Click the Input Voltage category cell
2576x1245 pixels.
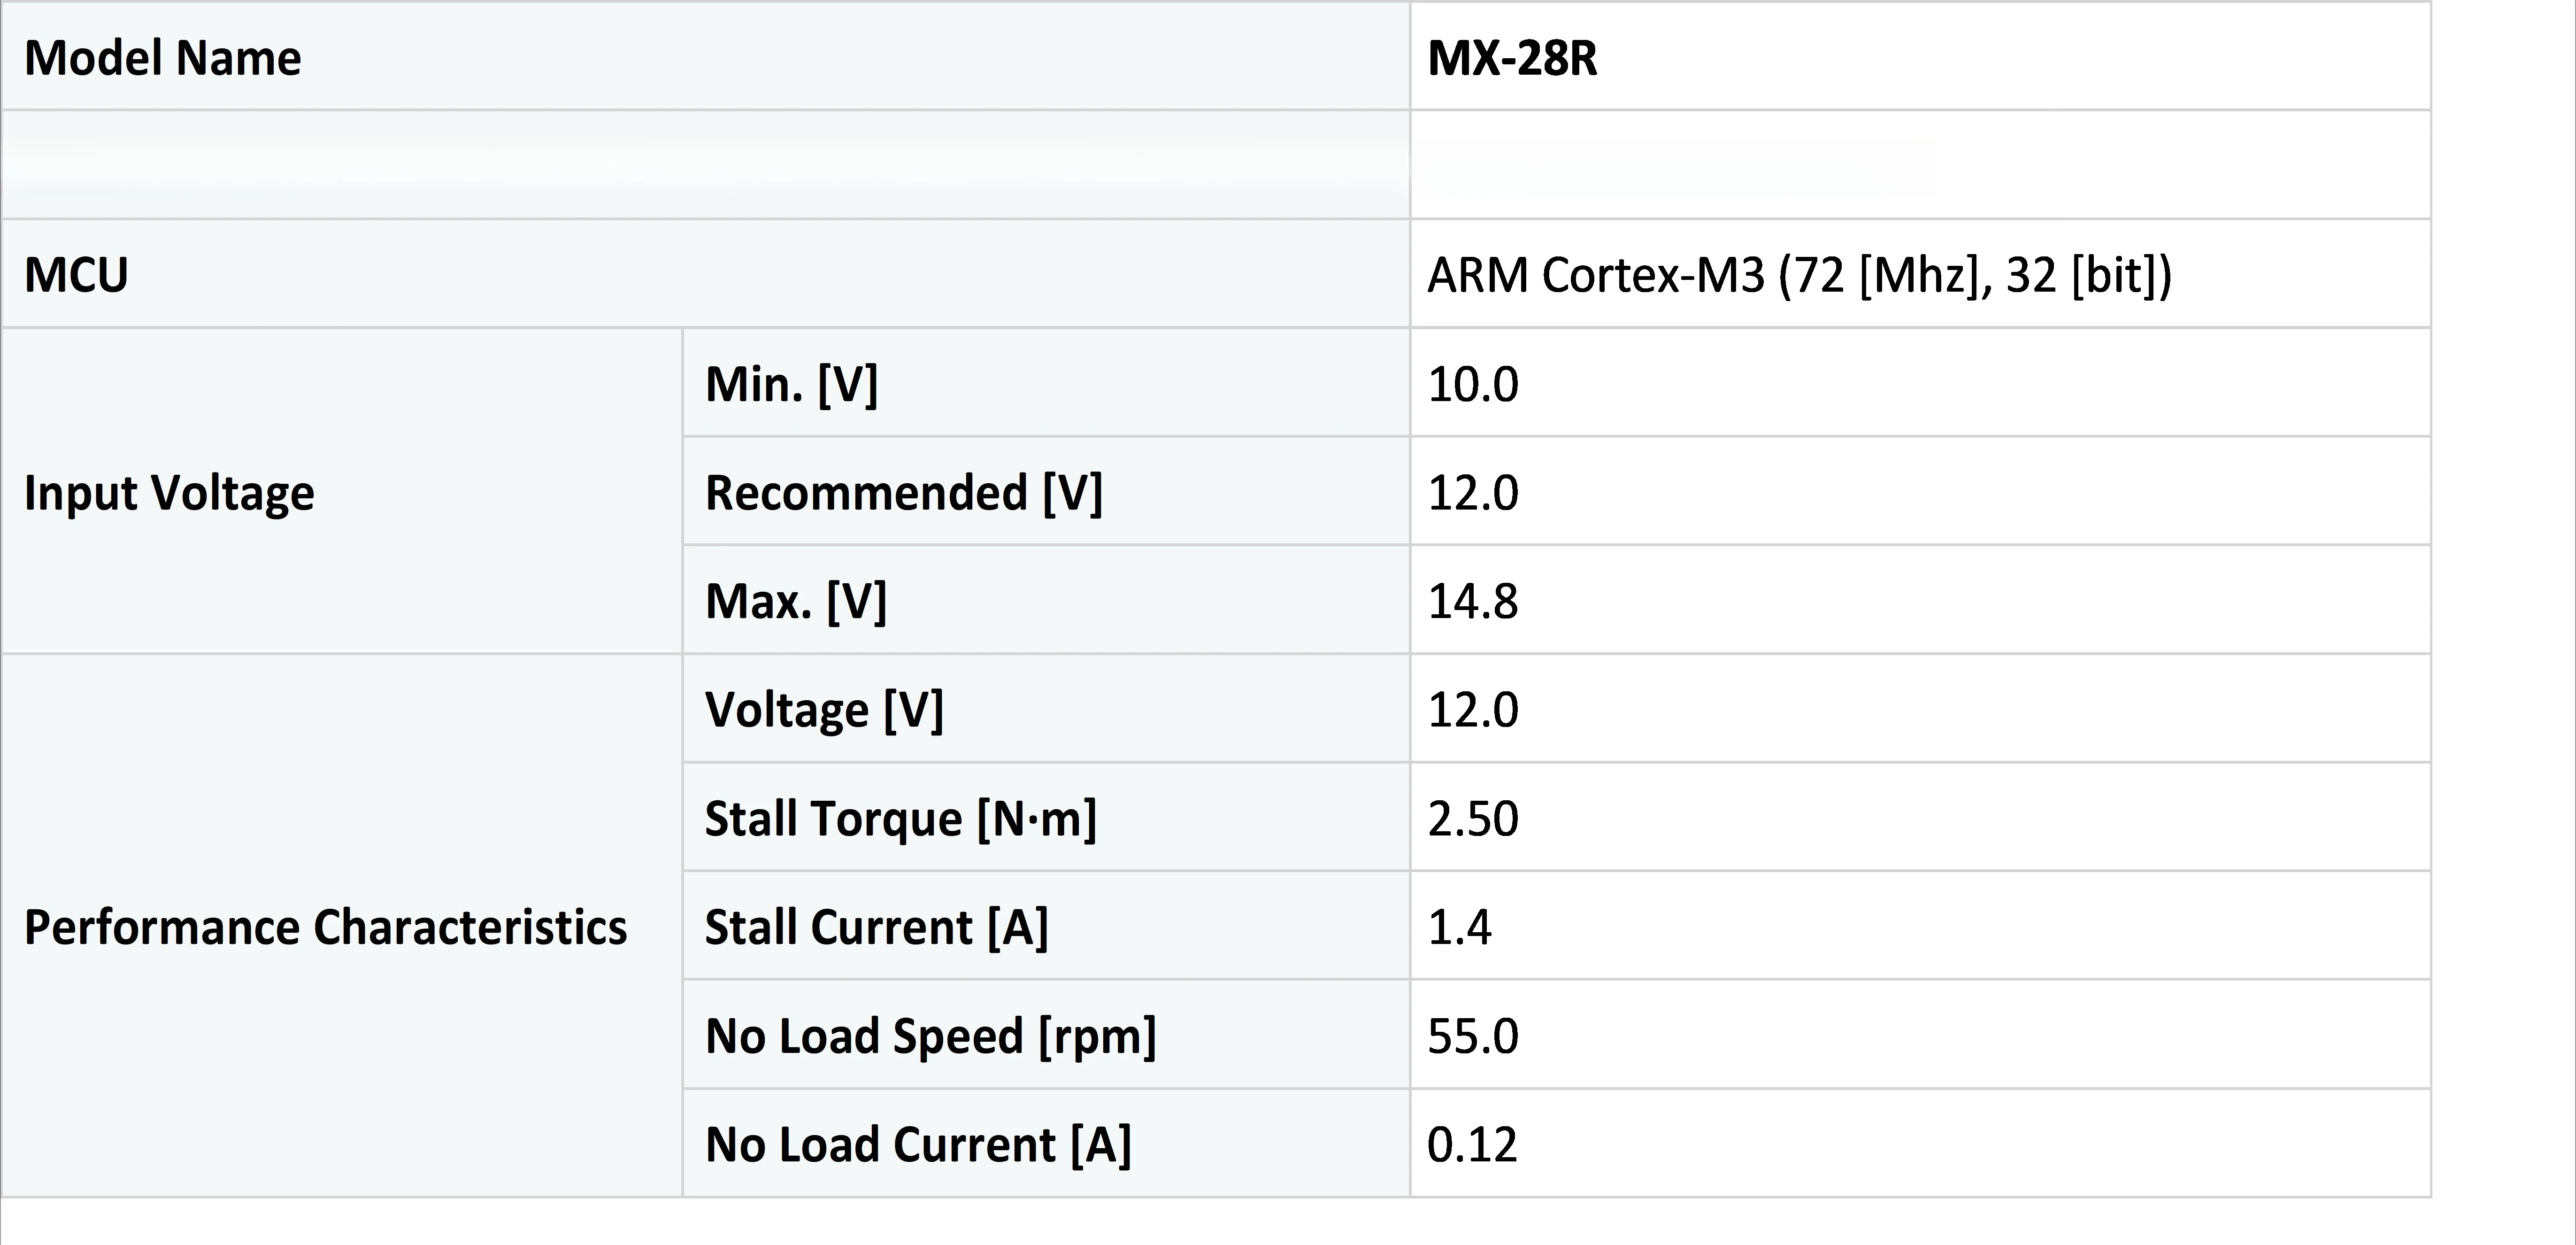click(x=169, y=493)
